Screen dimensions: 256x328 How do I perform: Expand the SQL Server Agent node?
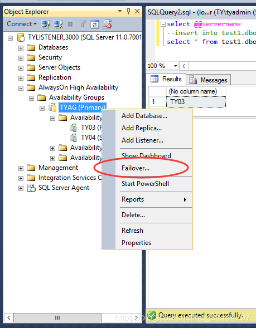click(21, 188)
